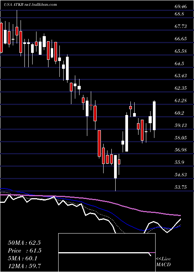Click the 65.58 price axis label
This screenshot has height=272, width=194.
[181, 51]
